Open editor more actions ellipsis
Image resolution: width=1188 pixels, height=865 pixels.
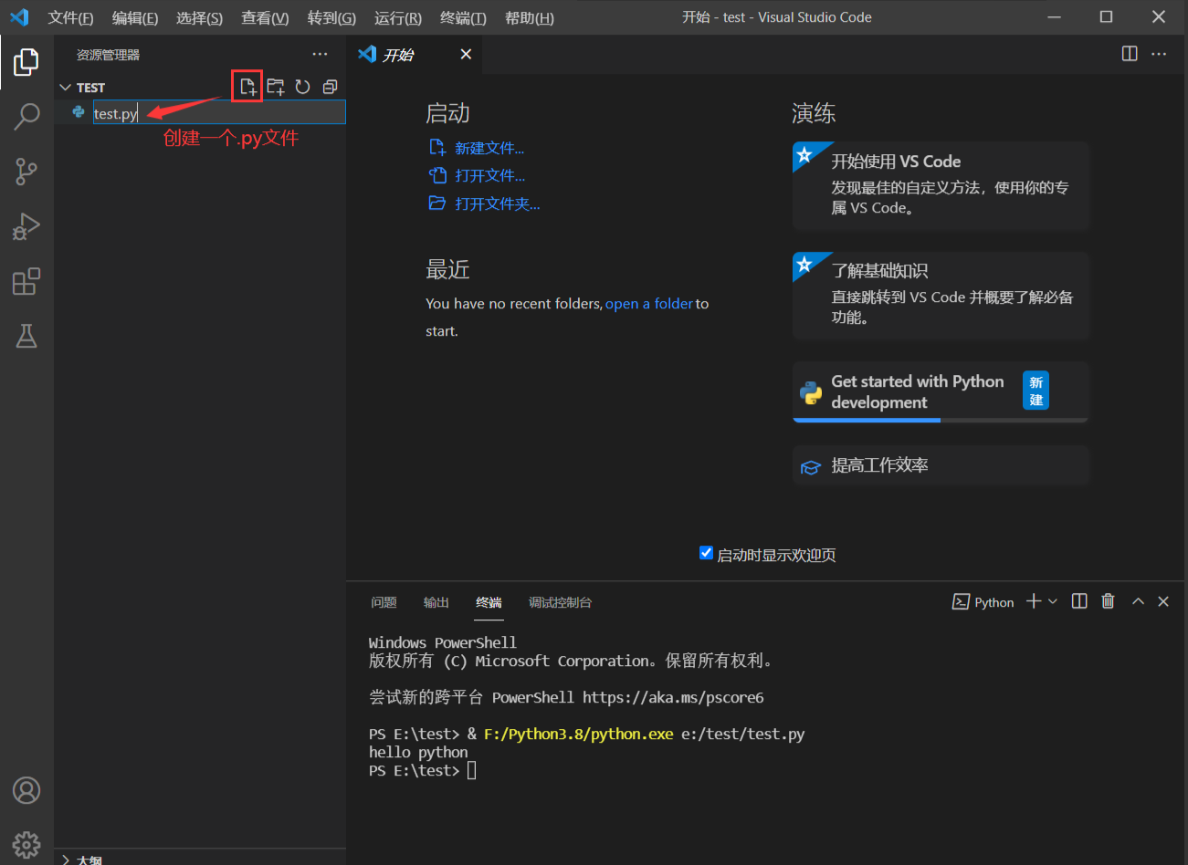[1159, 54]
